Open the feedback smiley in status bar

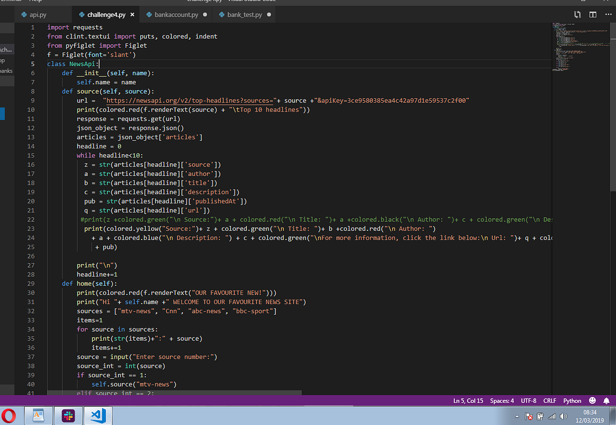tap(592, 400)
